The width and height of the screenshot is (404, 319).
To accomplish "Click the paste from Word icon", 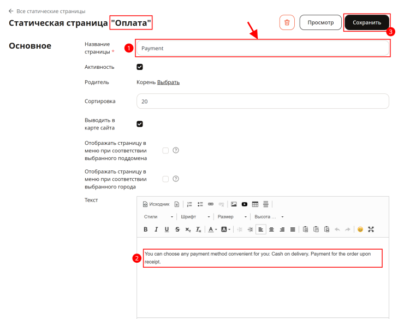I will 326,229.
